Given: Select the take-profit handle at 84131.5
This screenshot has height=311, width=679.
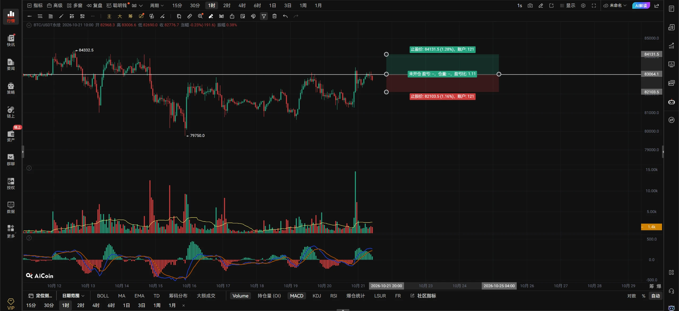Looking at the screenshot, I should (386, 54).
